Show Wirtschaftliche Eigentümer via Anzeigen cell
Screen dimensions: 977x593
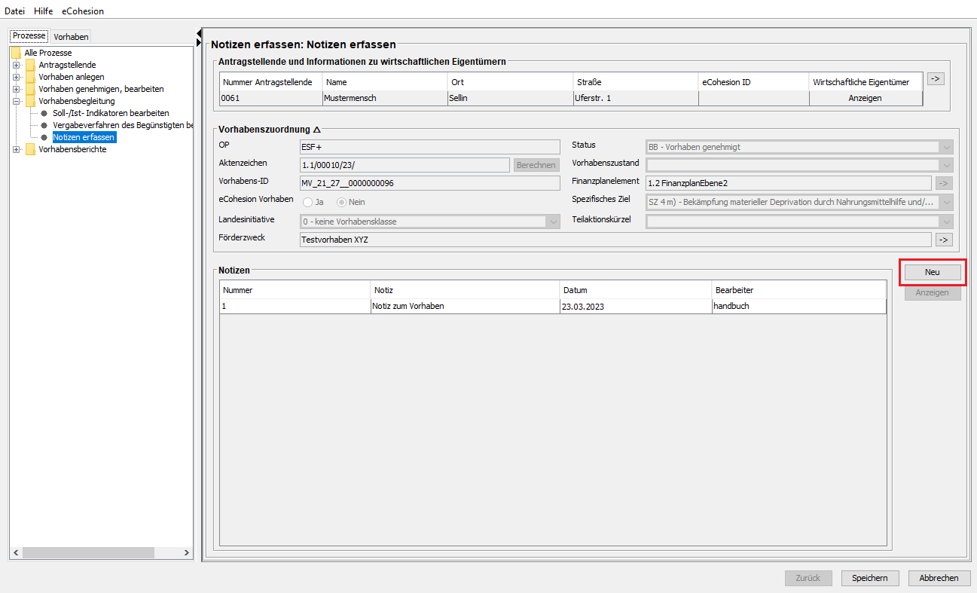(x=866, y=98)
